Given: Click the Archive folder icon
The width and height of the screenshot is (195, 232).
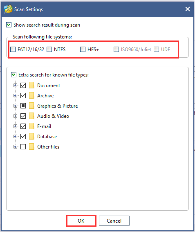Looking at the screenshot, I should pos(31,95).
